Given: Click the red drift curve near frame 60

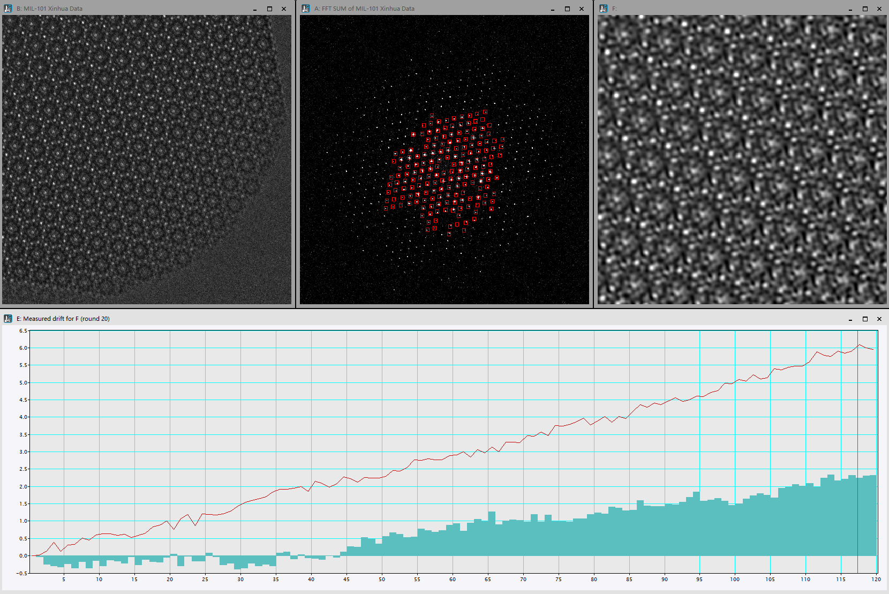Looking at the screenshot, I should click(453, 455).
